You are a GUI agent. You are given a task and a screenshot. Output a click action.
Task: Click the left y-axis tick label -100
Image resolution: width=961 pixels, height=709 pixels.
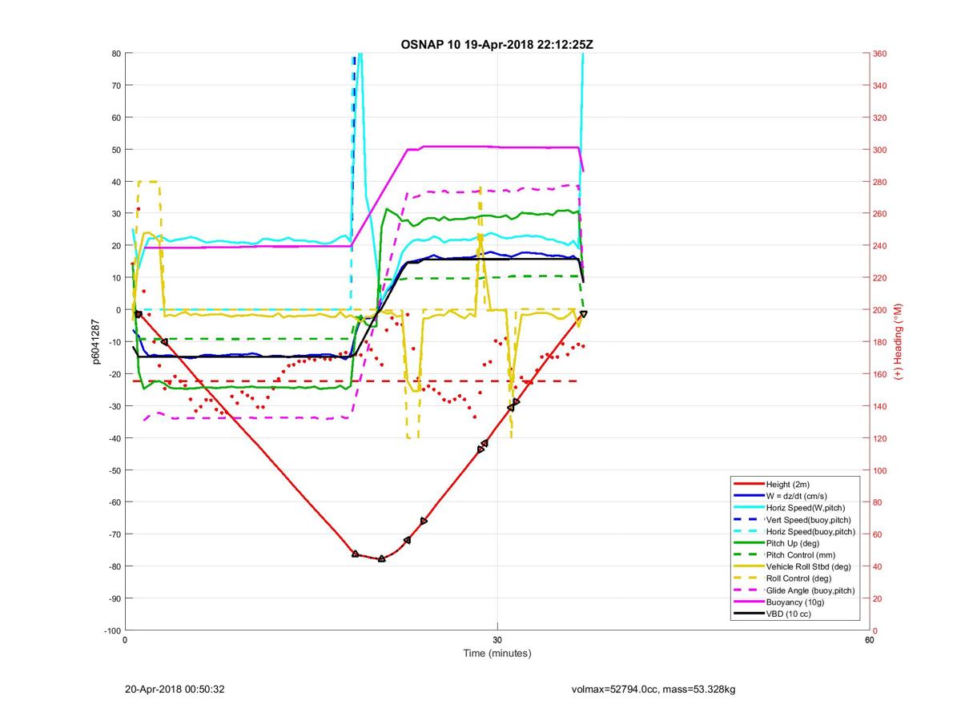click(x=112, y=630)
